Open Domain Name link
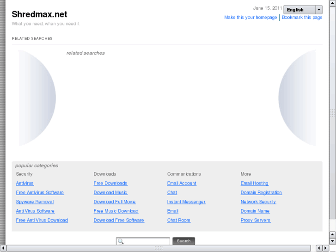Image resolution: width=336 pixels, height=252 pixels. coord(255,211)
